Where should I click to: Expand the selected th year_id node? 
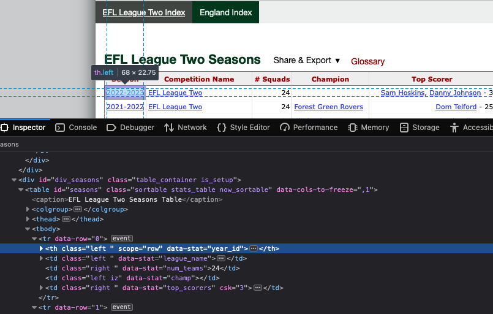pos(41,248)
